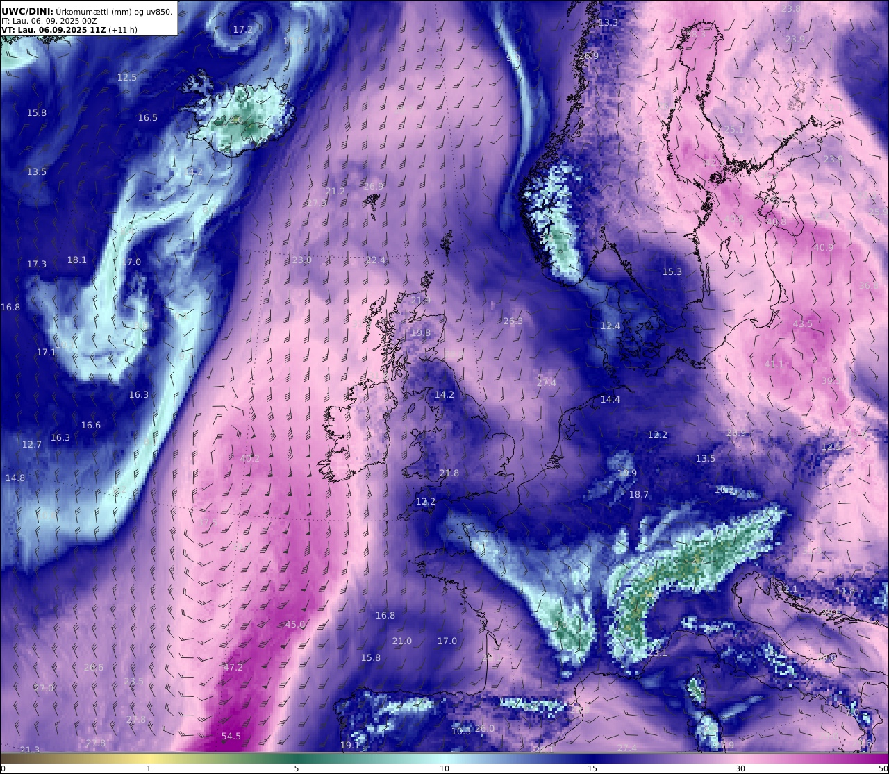Image resolution: width=889 pixels, height=774 pixels.
Task: Click the '13.3' value at top
Action: (608, 23)
